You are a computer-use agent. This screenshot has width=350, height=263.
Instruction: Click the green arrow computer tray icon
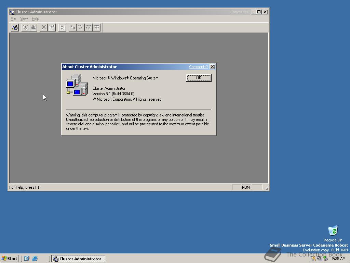[x=325, y=259]
